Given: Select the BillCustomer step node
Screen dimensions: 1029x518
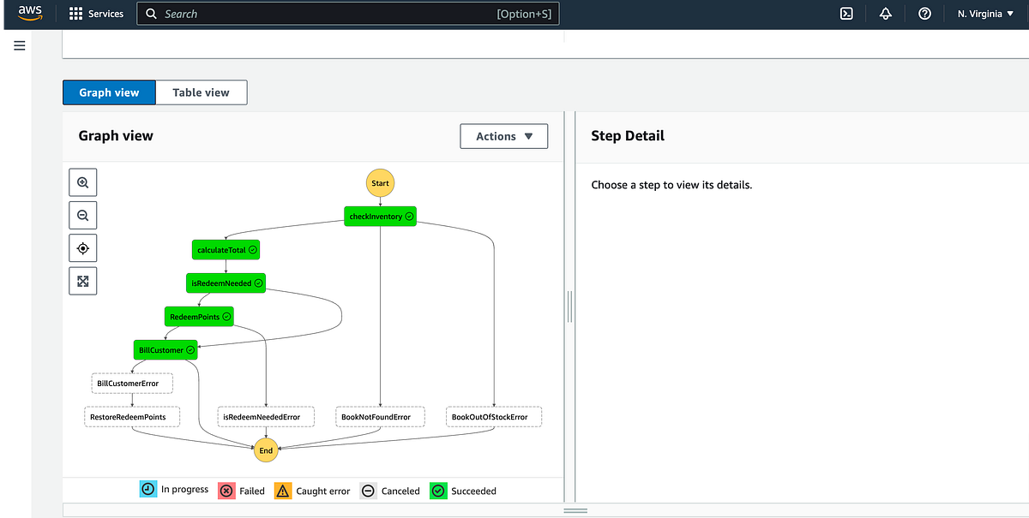Looking at the screenshot, I should [x=165, y=349].
